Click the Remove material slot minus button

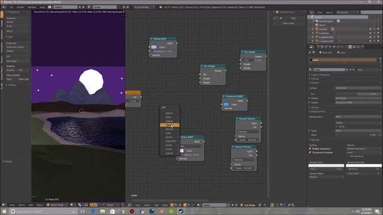coord(381,62)
